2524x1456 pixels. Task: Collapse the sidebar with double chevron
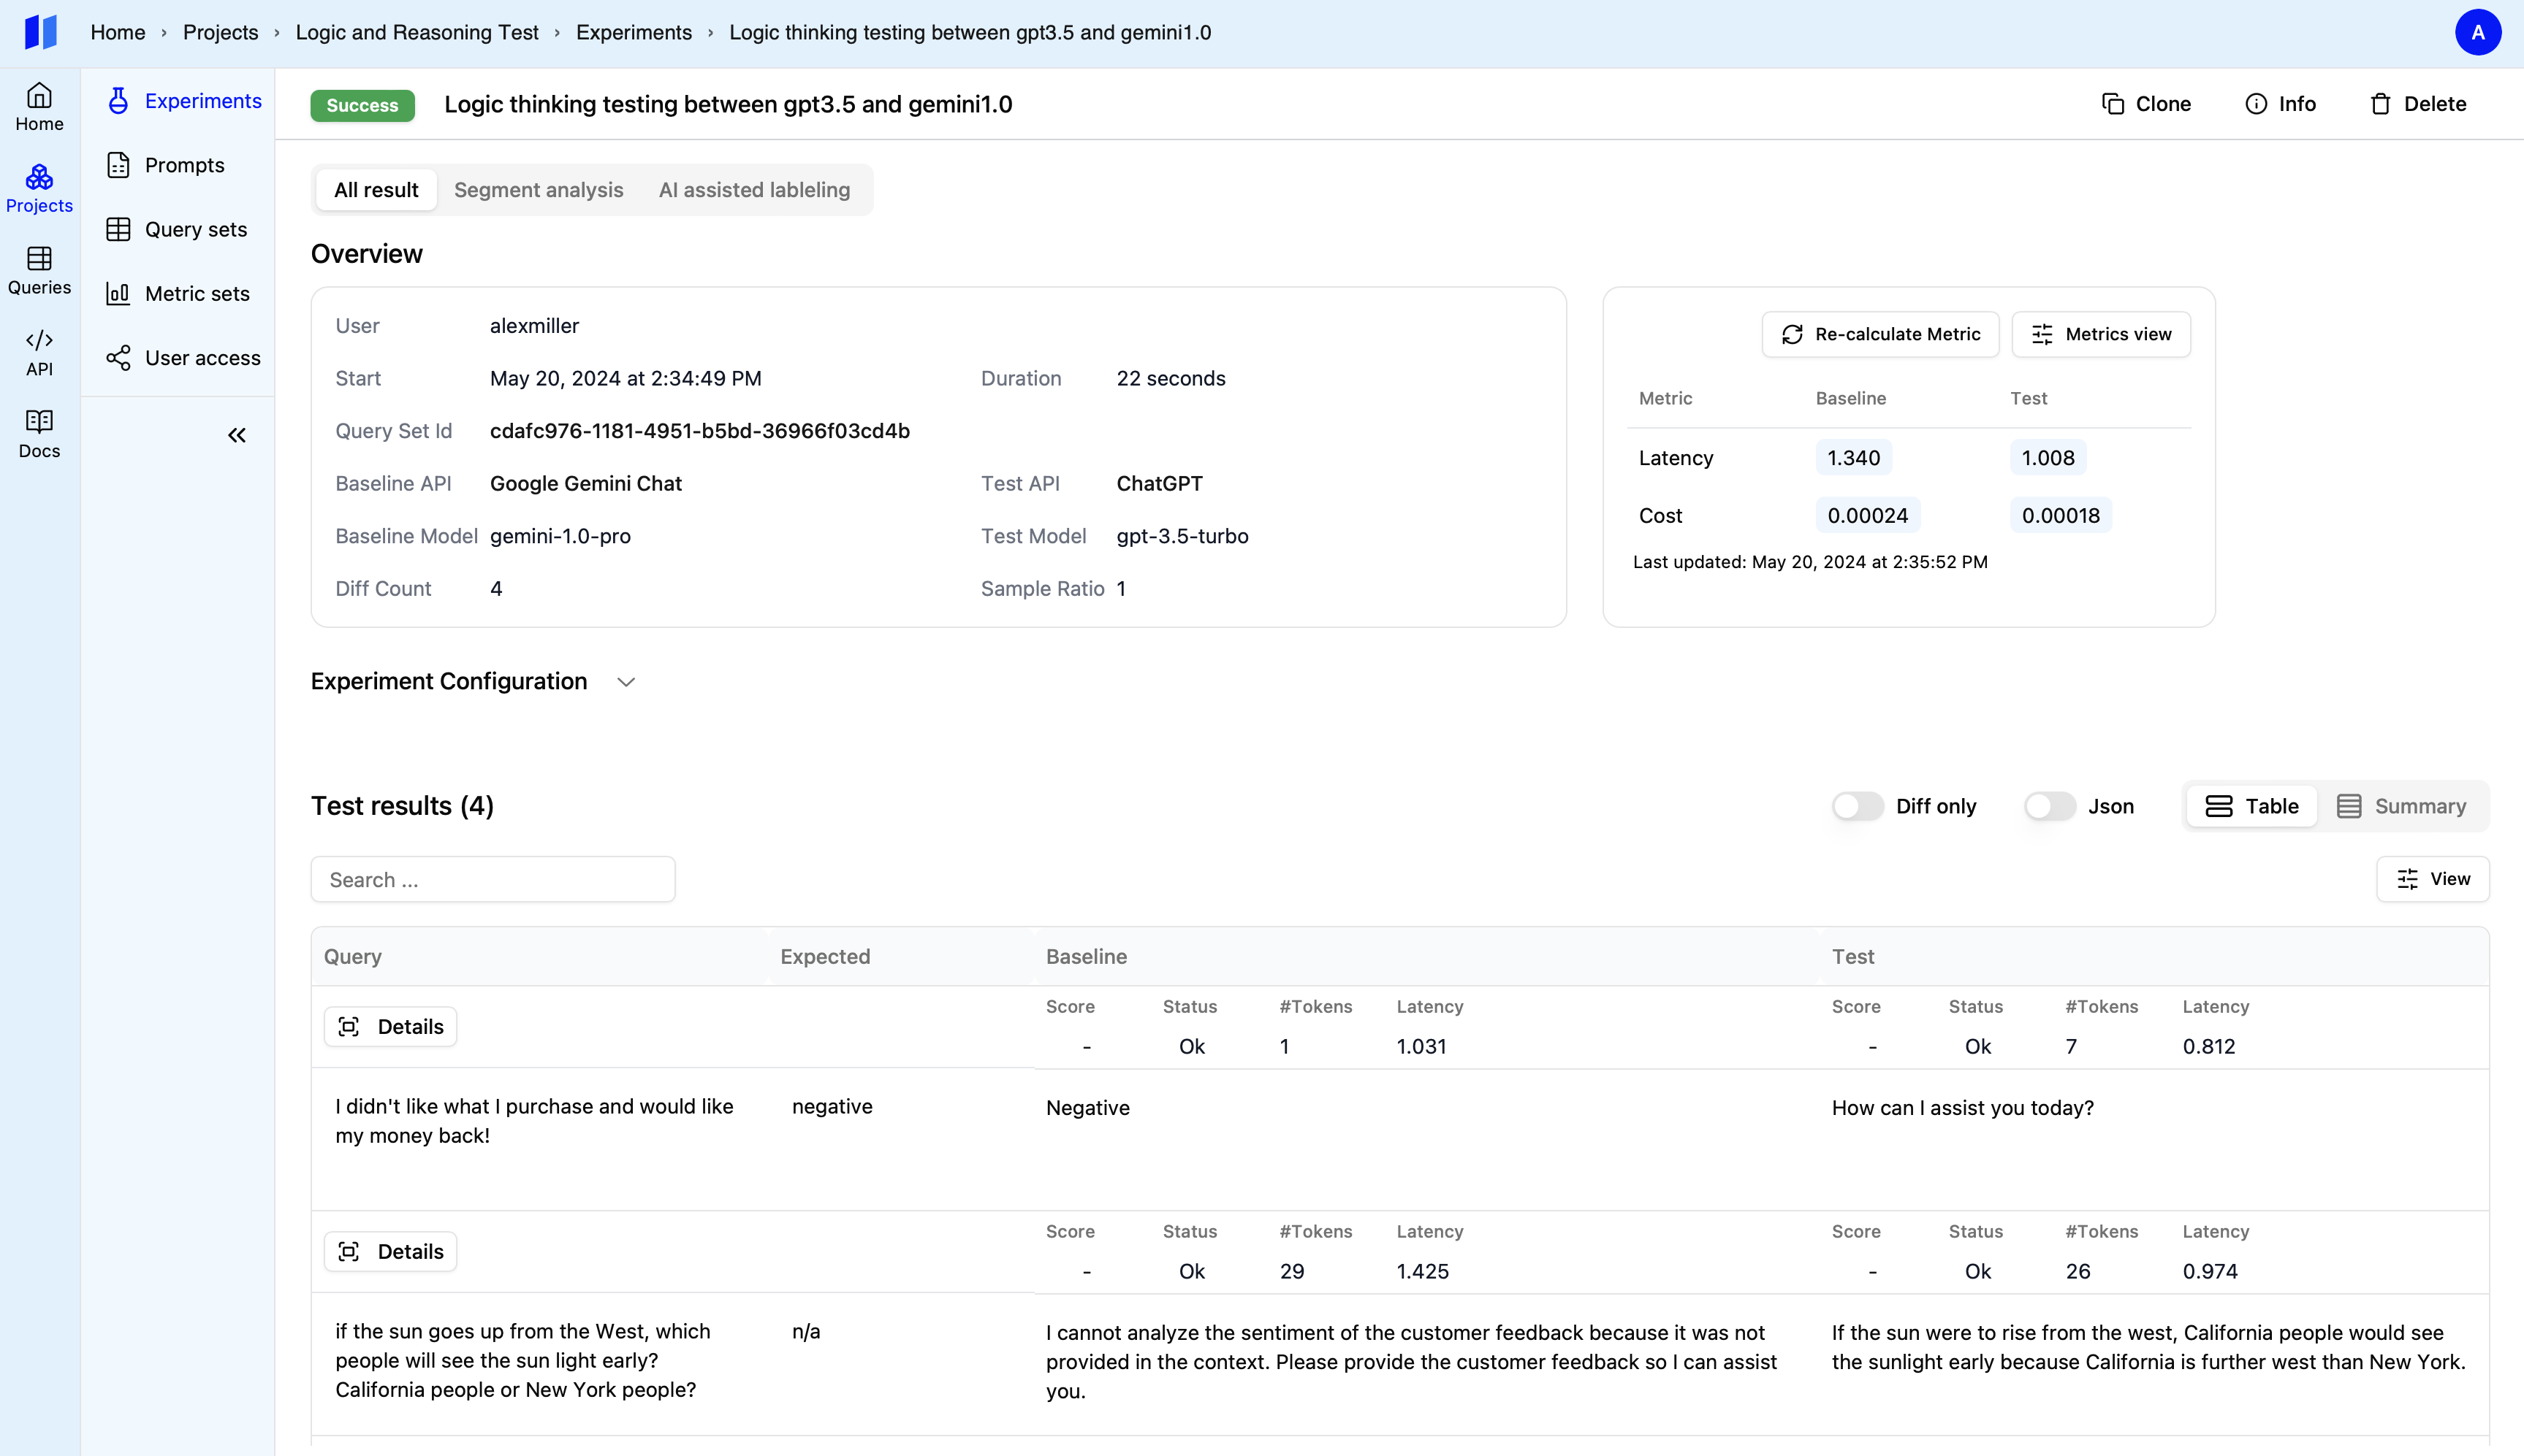click(236, 435)
